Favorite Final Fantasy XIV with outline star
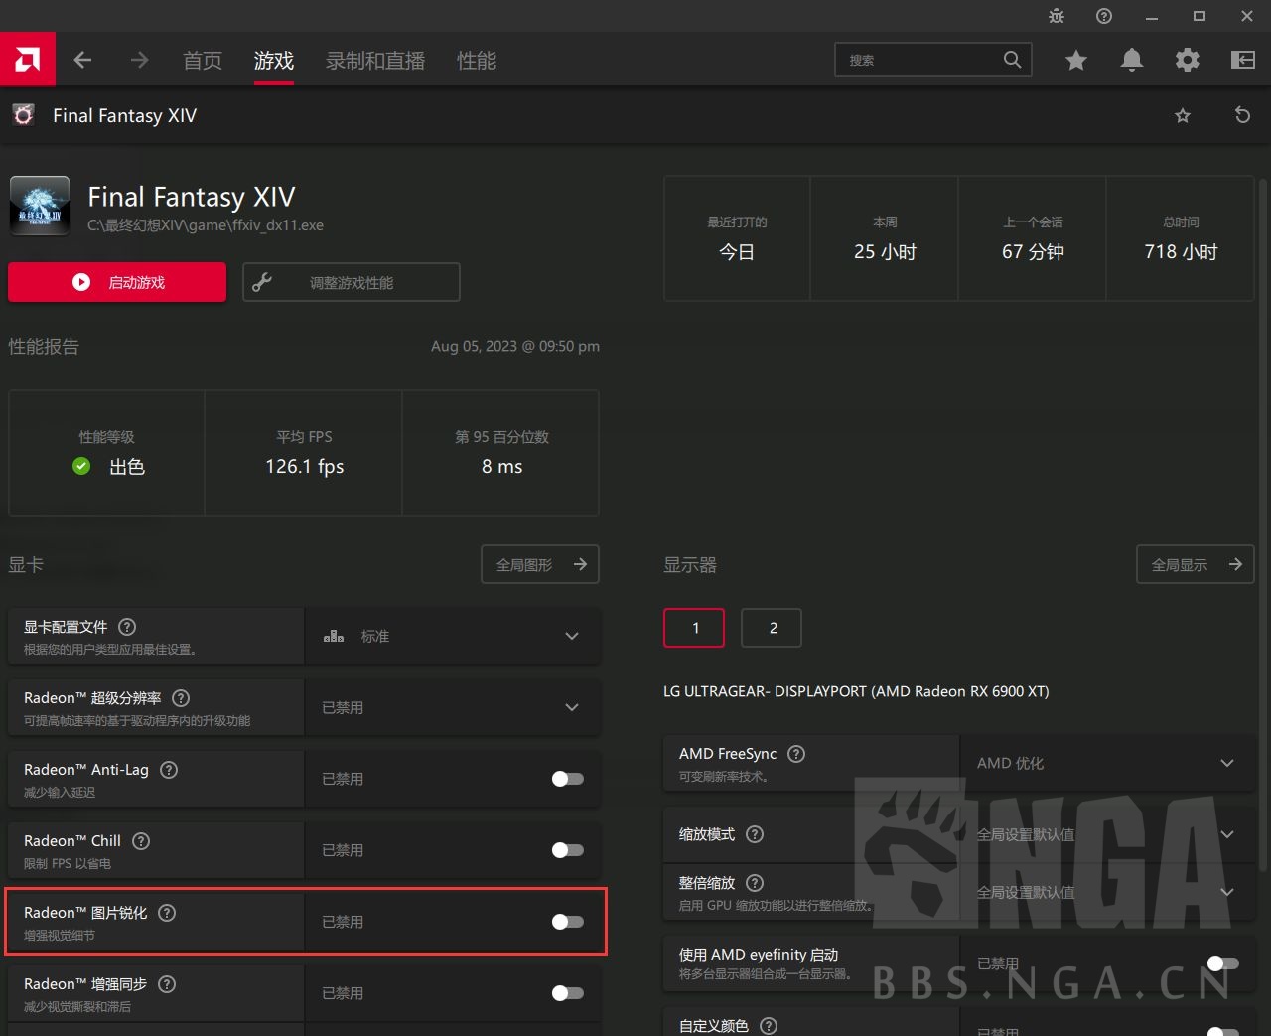 1183,116
